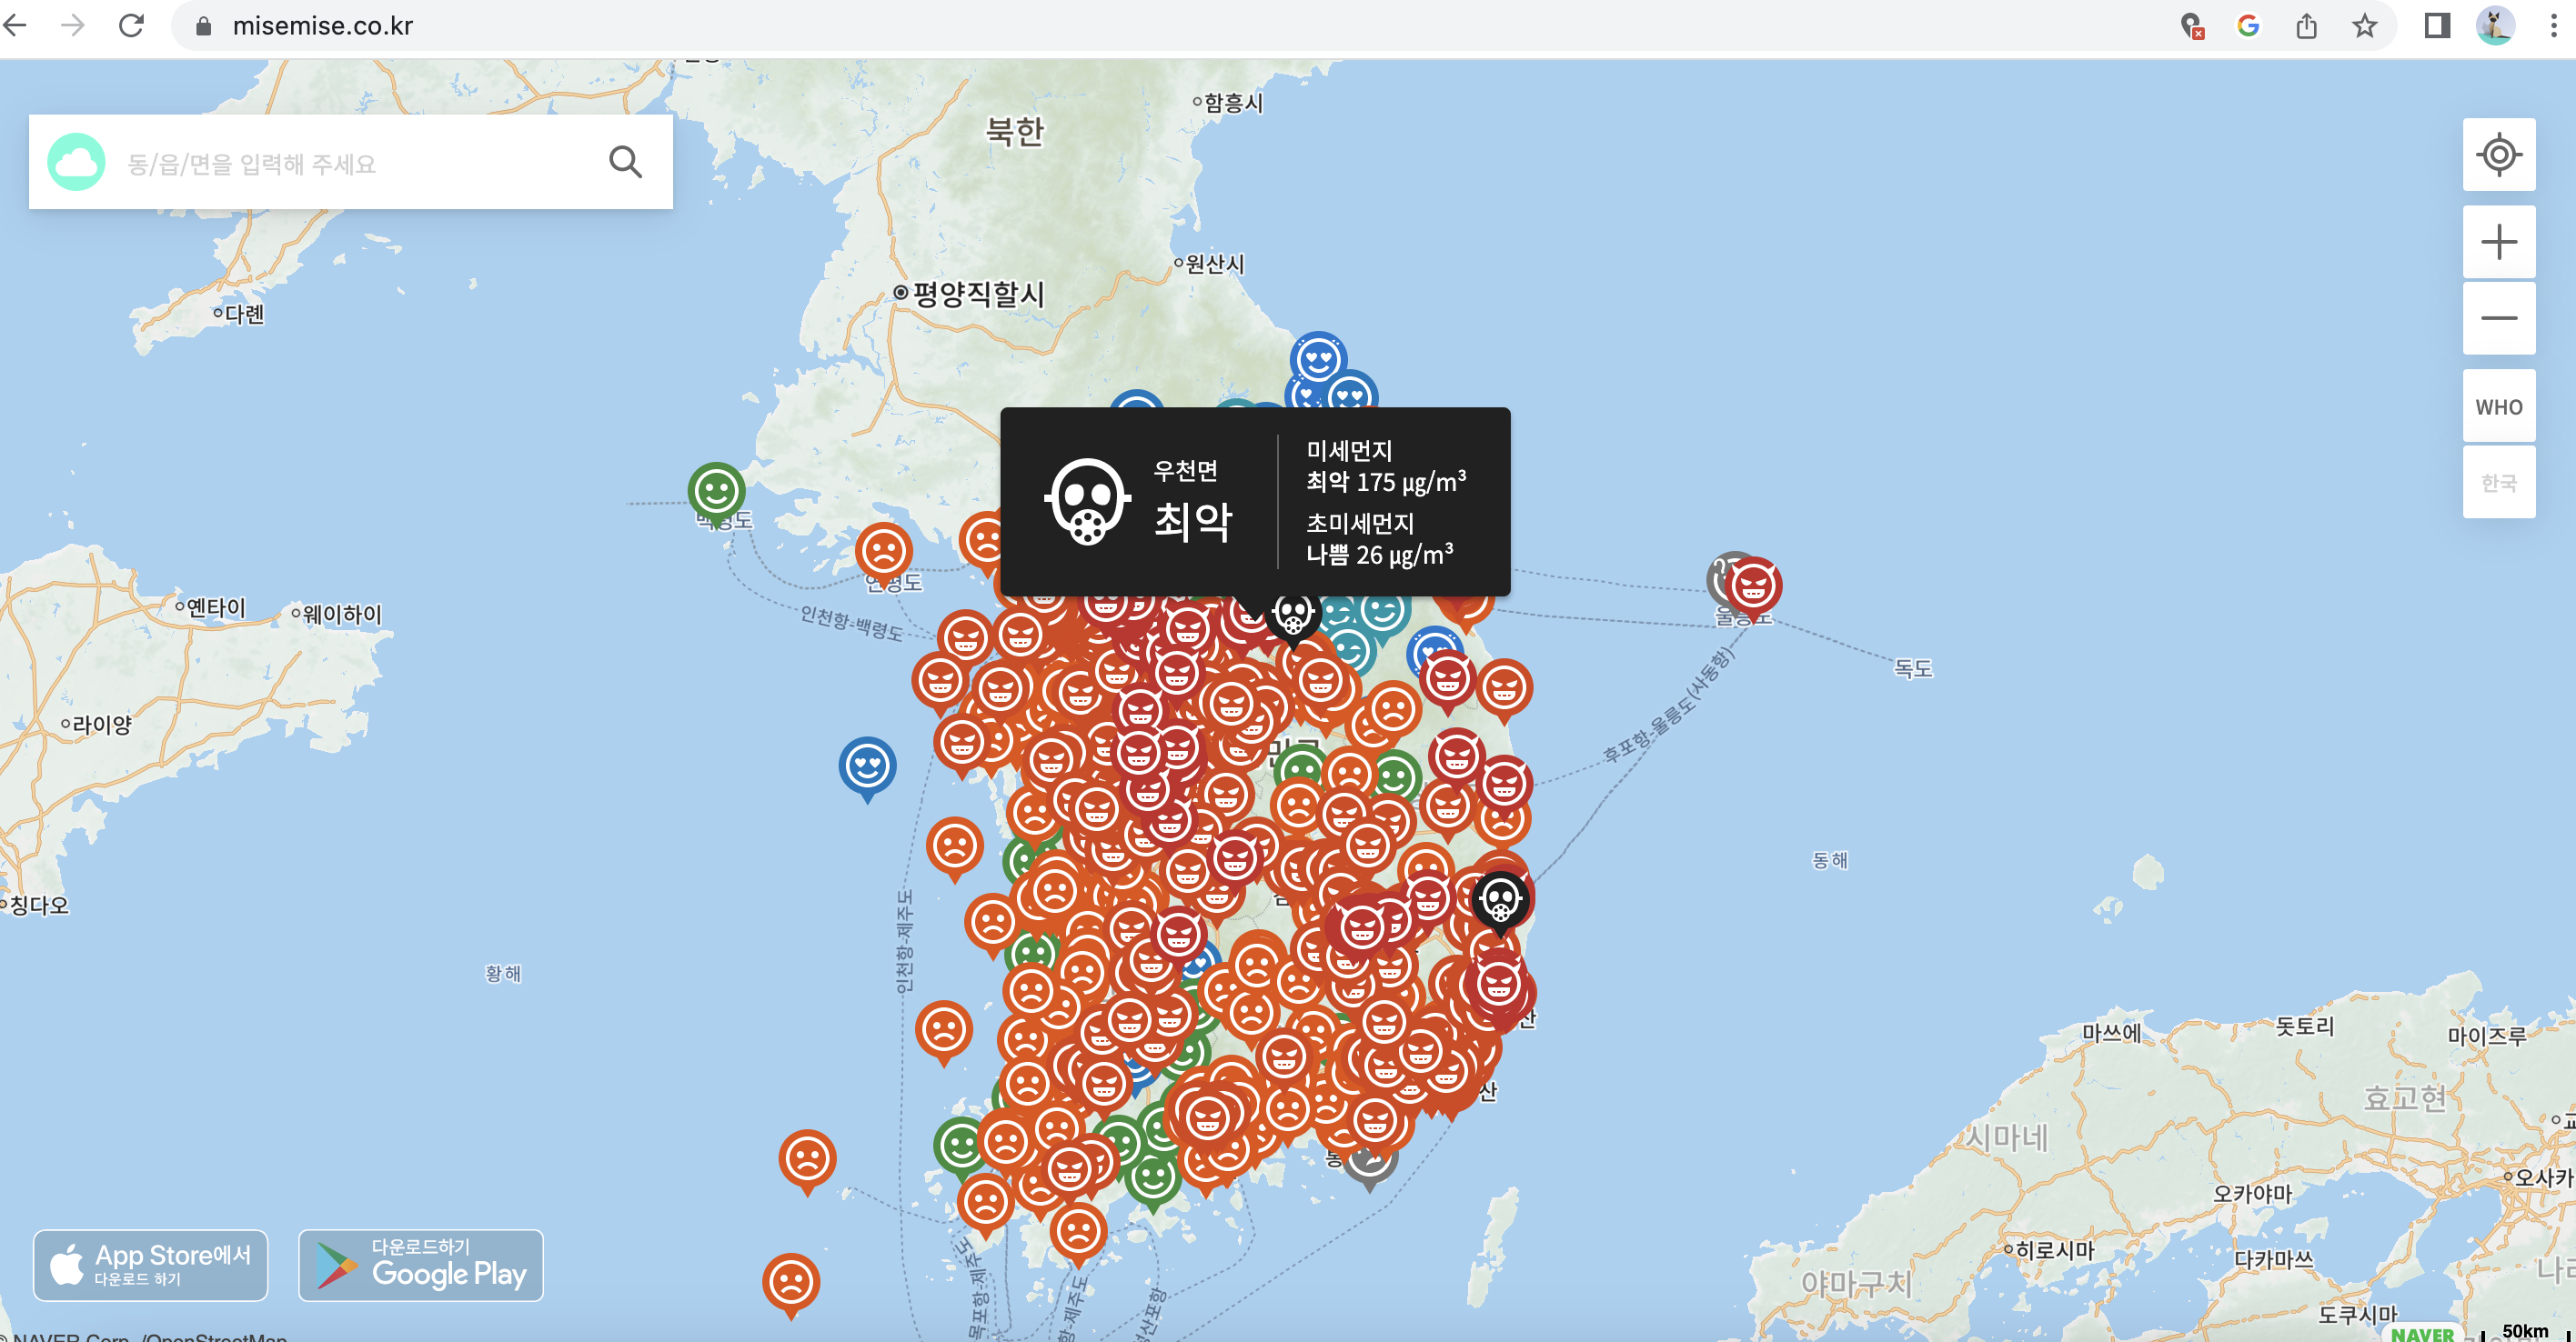Click the magnifier search icon
This screenshot has height=1342, width=2576.
(x=625, y=162)
